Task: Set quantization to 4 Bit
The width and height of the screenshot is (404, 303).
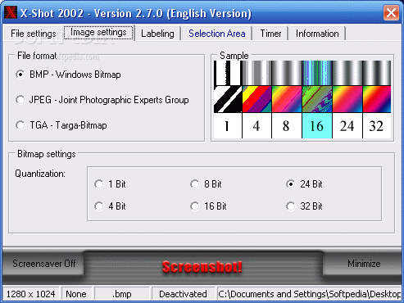Action: point(110,206)
